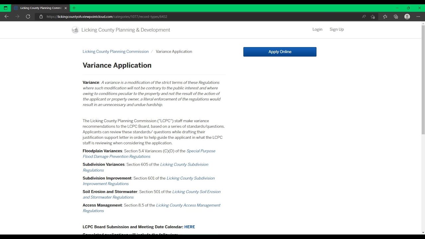
Task: Minimize the browser window
Action: [397, 8]
